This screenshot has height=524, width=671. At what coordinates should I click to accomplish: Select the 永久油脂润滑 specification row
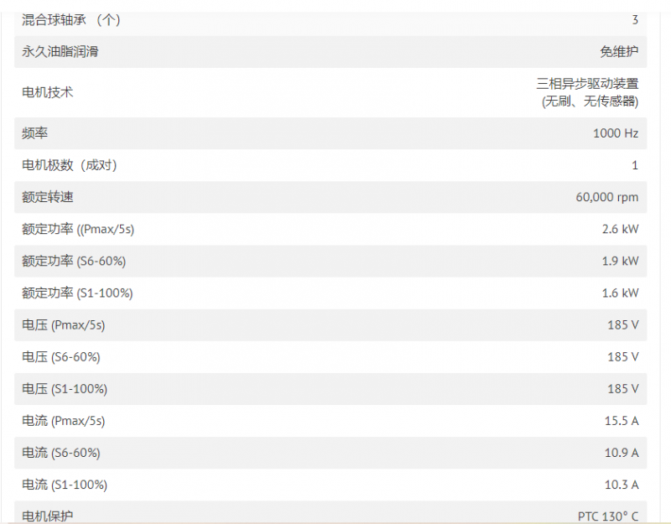[x=330, y=52]
